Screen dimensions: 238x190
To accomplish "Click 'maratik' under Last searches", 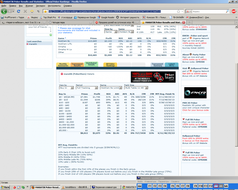I will [33, 44].
